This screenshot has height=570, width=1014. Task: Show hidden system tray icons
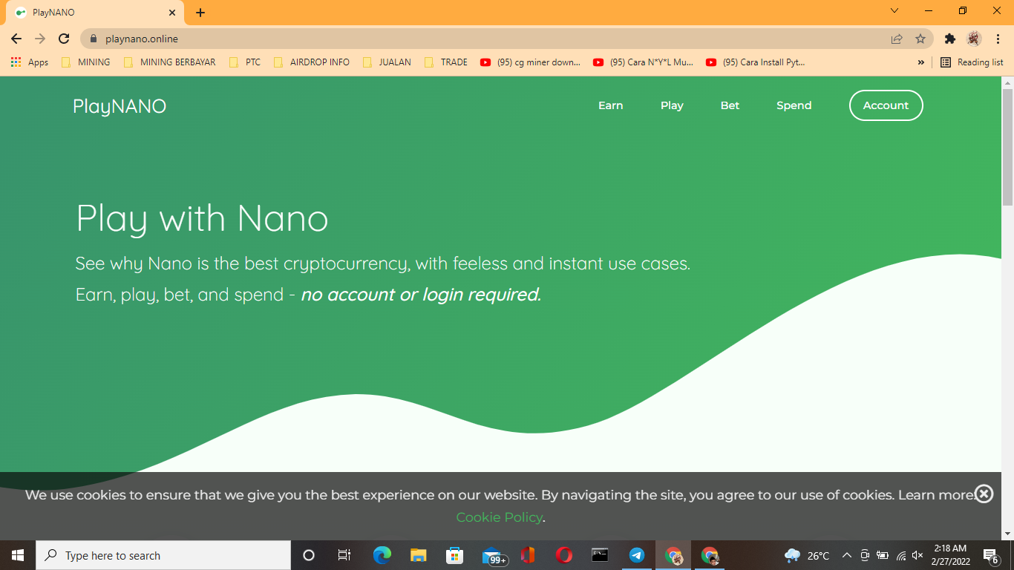point(847,555)
